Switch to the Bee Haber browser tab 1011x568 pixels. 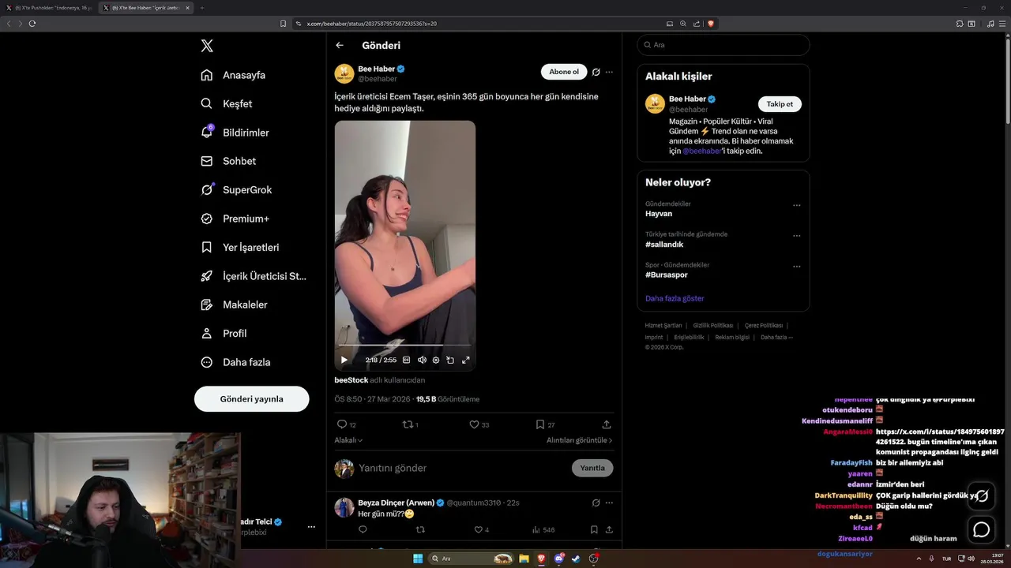146,8
